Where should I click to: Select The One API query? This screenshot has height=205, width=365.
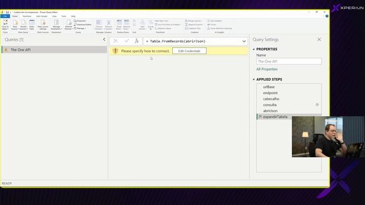54,50
